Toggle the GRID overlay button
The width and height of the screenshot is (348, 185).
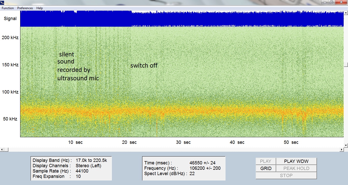(266, 168)
